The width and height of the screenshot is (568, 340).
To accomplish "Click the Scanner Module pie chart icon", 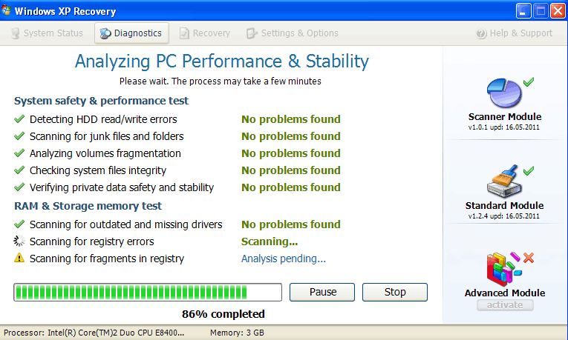I will pos(503,93).
